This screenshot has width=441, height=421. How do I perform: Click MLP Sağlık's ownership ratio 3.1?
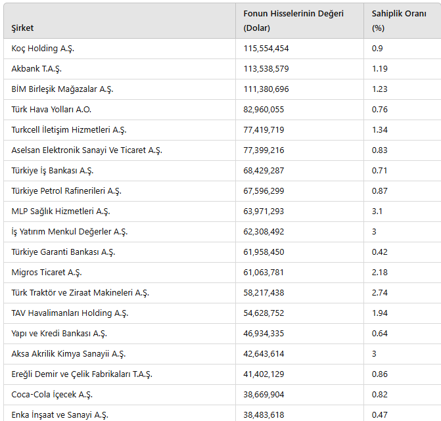point(377,211)
